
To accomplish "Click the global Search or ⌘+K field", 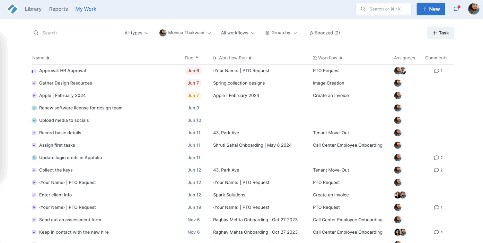I will point(384,9).
